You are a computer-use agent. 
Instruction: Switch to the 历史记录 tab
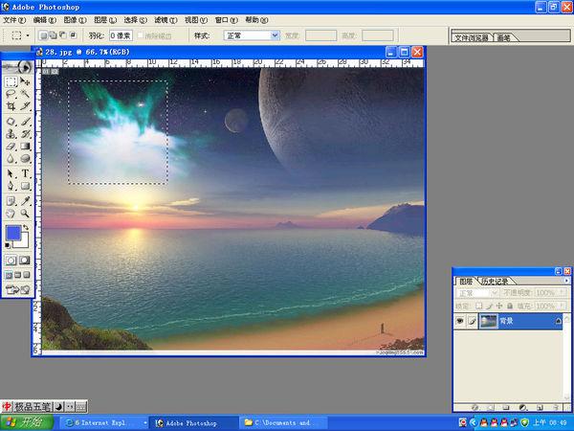point(496,282)
